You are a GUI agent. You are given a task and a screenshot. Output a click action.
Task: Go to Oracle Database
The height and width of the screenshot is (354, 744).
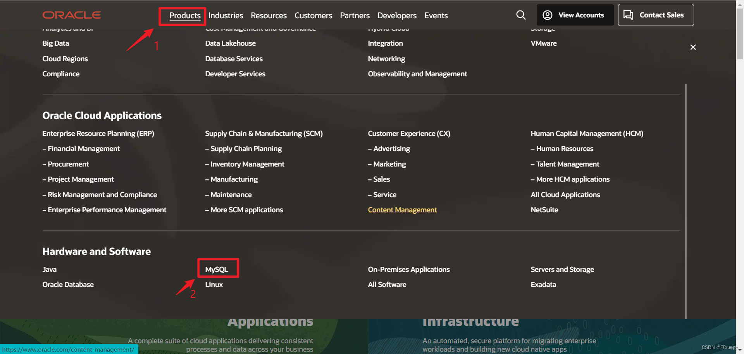[x=68, y=285]
